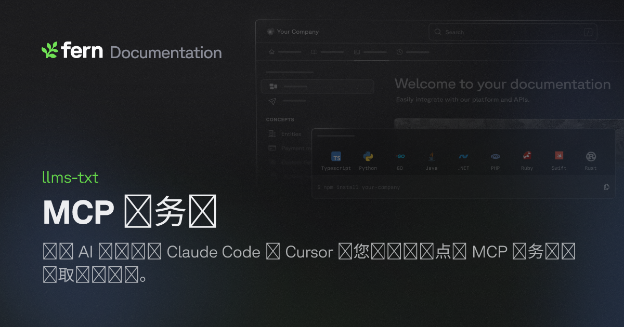Image resolution: width=624 pixels, height=327 pixels.
Task: Click the Cursor word in description
Action: coord(309,252)
